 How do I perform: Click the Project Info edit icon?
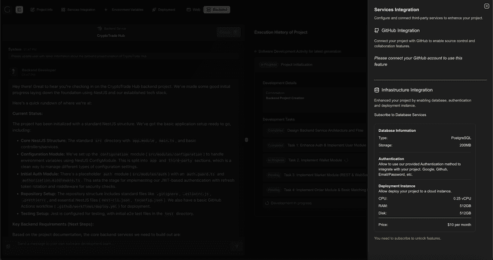pos(33,9)
